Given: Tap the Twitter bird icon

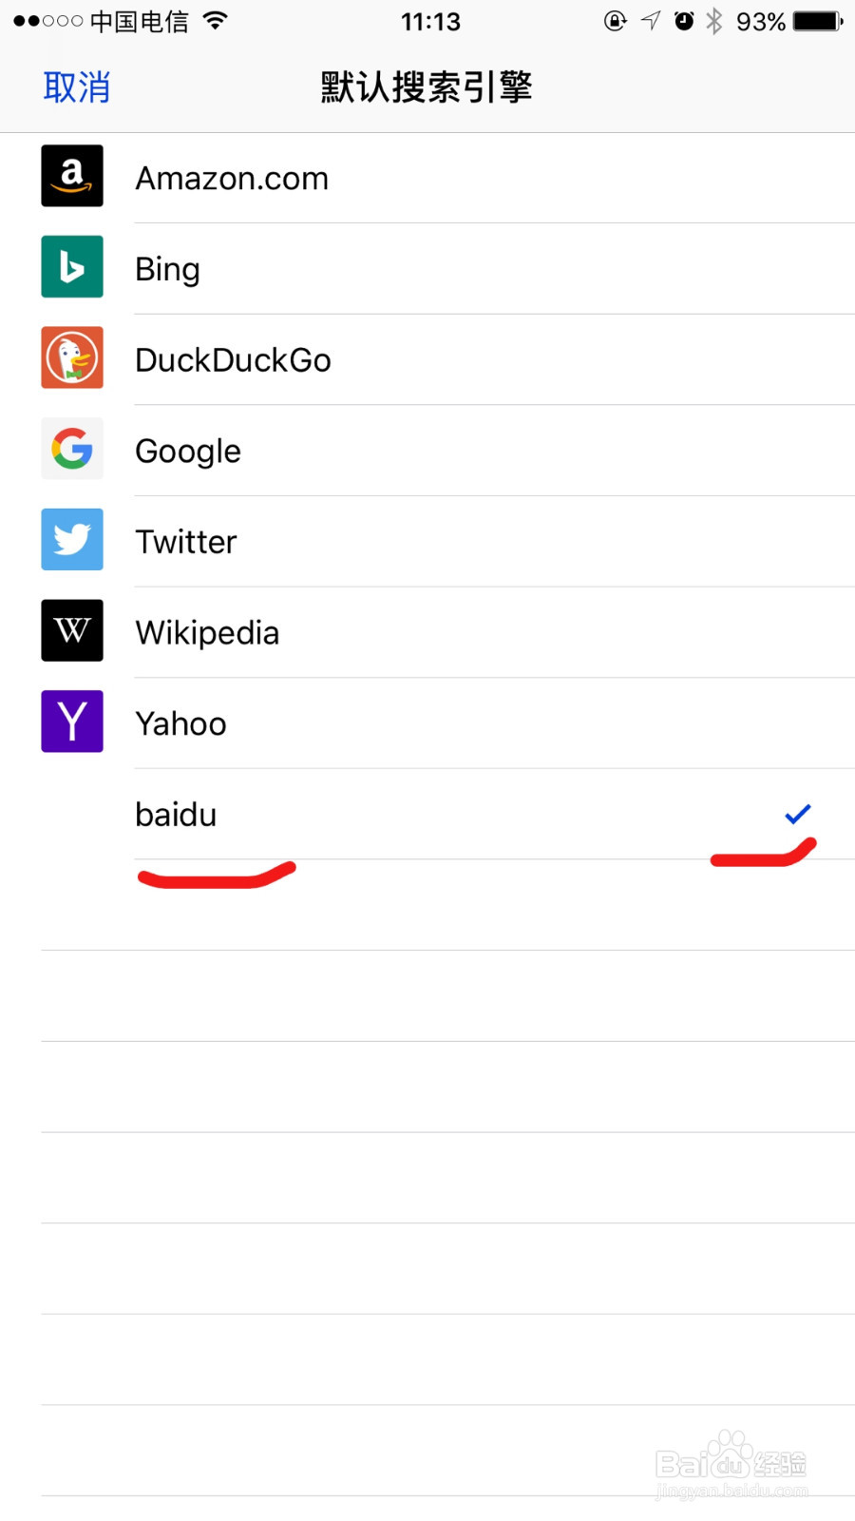Looking at the screenshot, I should 72,539.
